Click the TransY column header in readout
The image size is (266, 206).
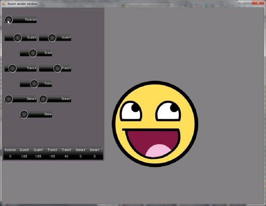[67, 150]
